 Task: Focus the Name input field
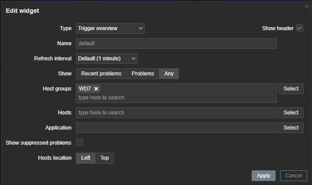click(176, 43)
